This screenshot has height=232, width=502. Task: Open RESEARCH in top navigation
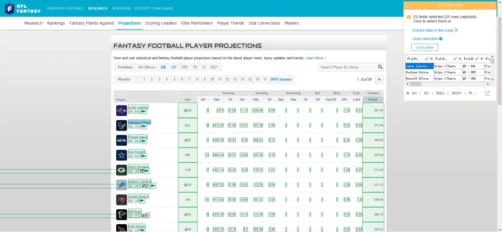point(98,8)
